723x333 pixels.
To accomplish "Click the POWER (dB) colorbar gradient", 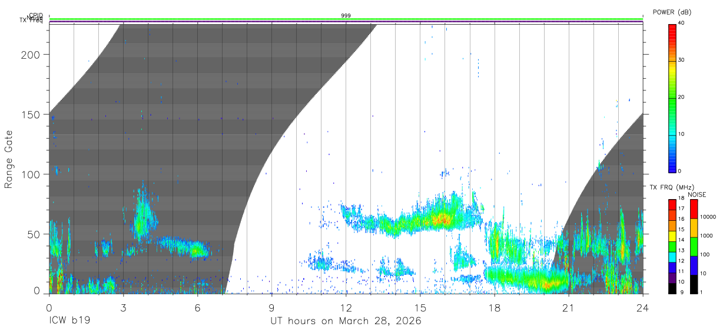I will (672, 97).
